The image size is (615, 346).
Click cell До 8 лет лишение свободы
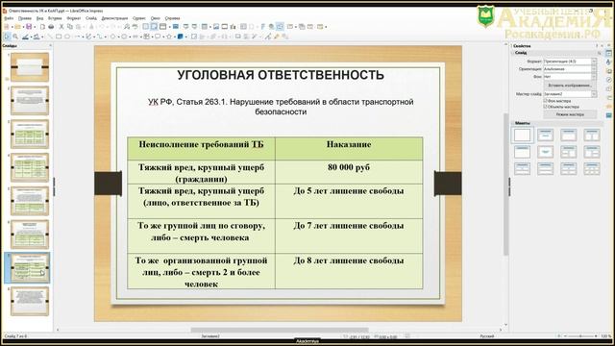click(349, 271)
